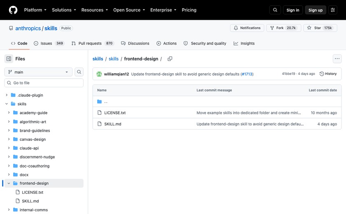Expand the Platform menu
The image size is (346, 214).
click(35, 10)
